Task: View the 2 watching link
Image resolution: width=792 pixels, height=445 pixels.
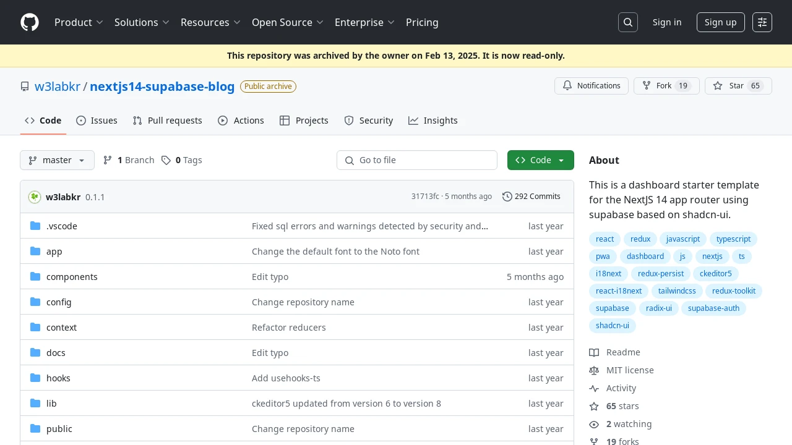Action: (x=629, y=424)
